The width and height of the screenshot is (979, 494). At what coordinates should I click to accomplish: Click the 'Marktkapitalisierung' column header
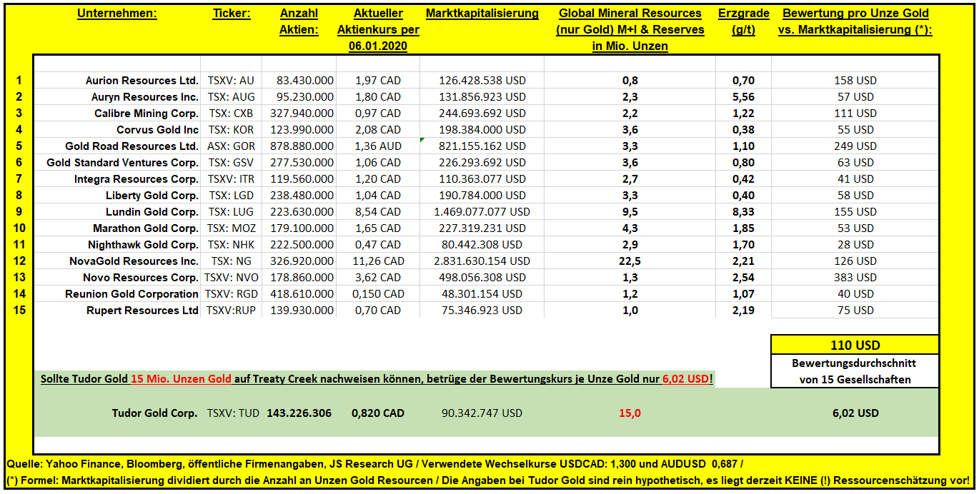click(x=482, y=14)
